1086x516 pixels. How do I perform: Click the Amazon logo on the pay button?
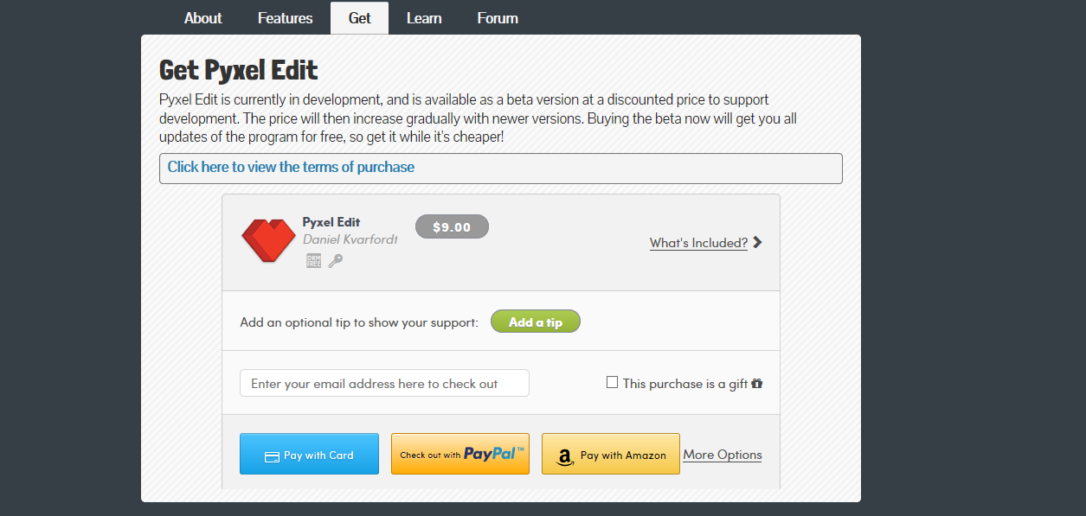tap(565, 456)
